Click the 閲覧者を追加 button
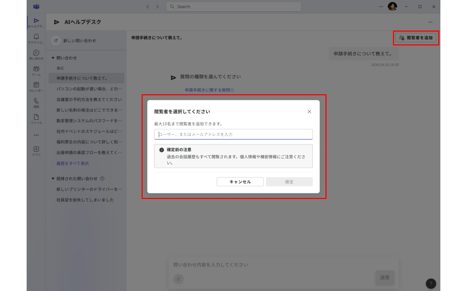The image size is (467, 291). click(416, 38)
